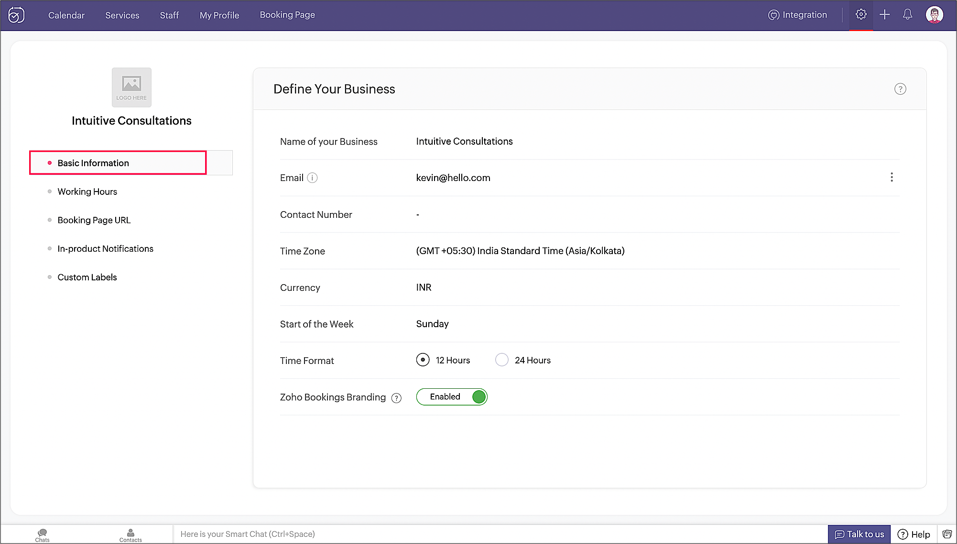This screenshot has height=544, width=957.
Task: Open the user profile avatar
Action: click(x=935, y=15)
